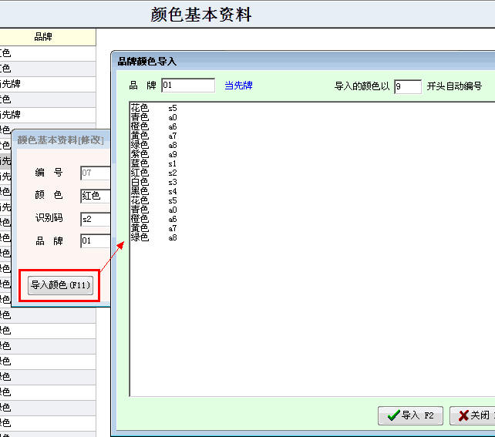Click the 关闭 close button
Screen dimensions: 495x437
click(473, 415)
